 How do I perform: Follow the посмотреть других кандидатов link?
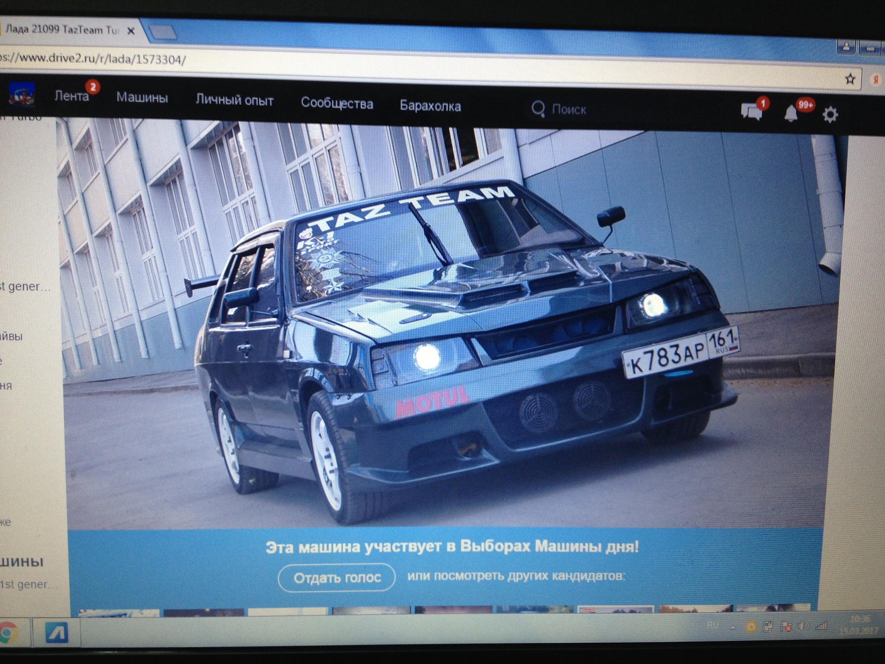[x=528, y=576]
